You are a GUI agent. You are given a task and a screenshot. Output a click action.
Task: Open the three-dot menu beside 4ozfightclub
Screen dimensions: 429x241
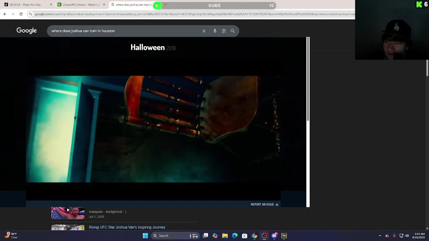click(126, 212)
